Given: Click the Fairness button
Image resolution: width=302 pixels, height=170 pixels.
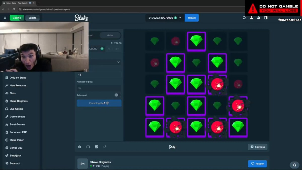Looking at the screenshot, I should [257, 147].
